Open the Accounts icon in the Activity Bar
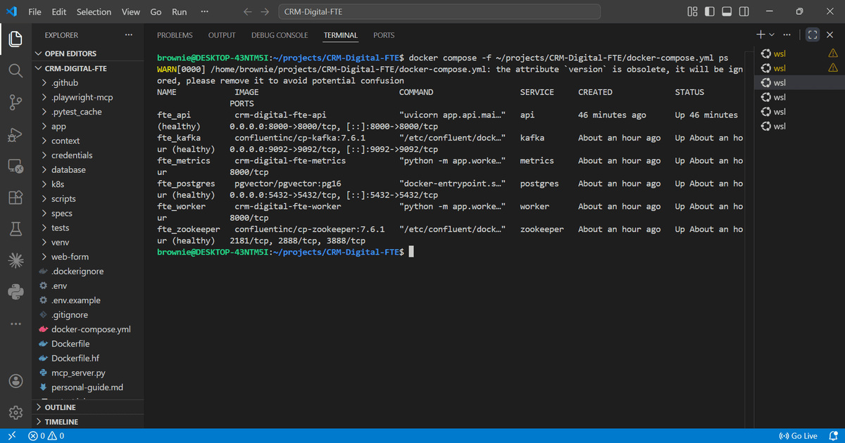This screenshot has height=443, width=845. (15, 380)
